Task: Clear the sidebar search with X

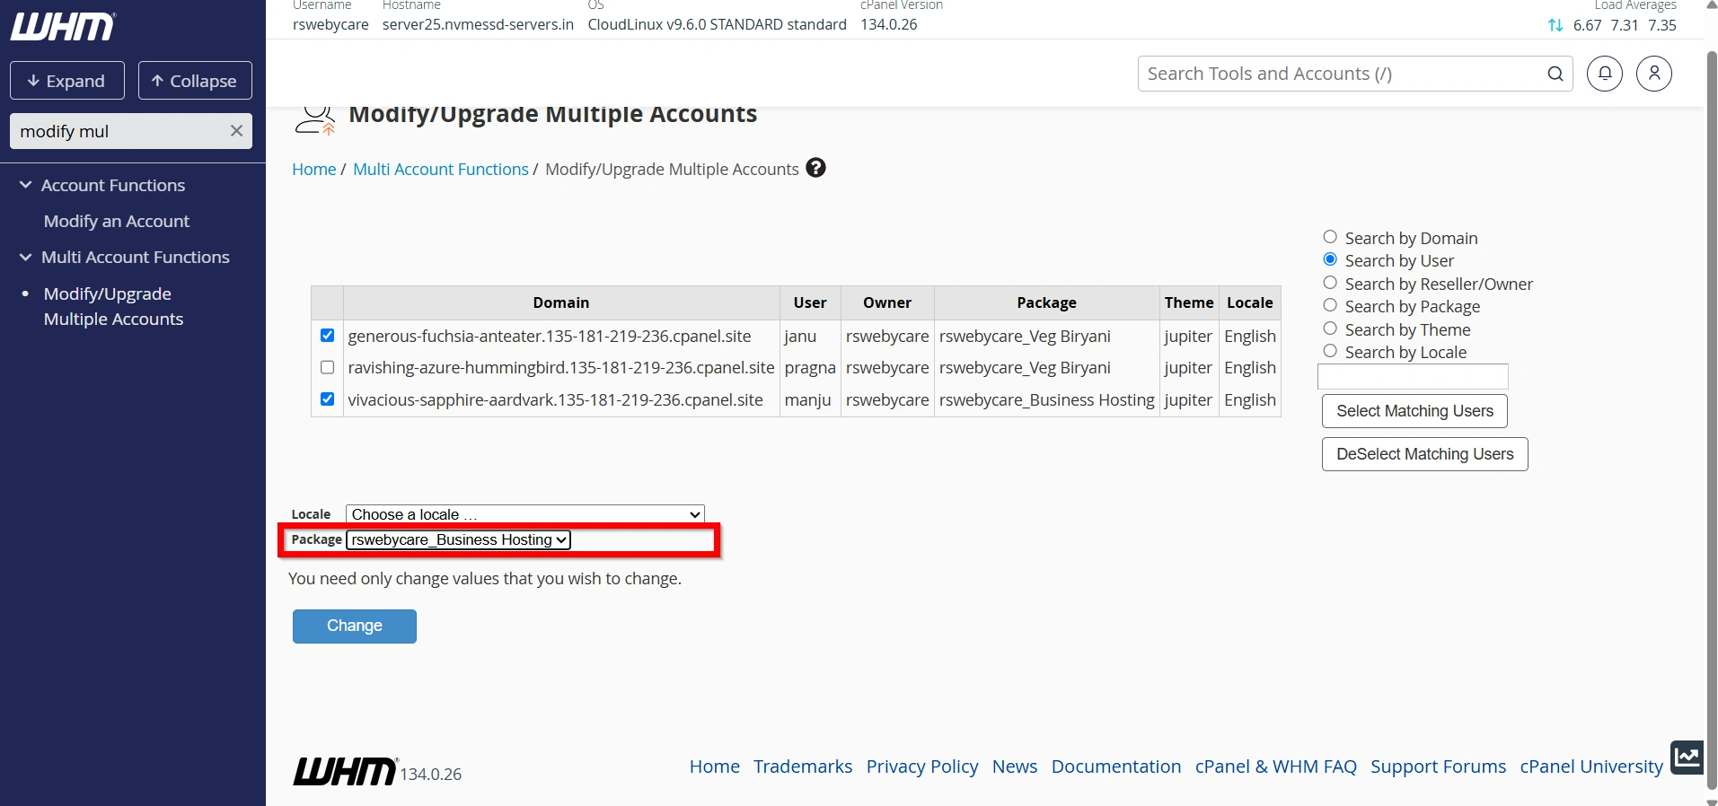Action: point(236,131)
